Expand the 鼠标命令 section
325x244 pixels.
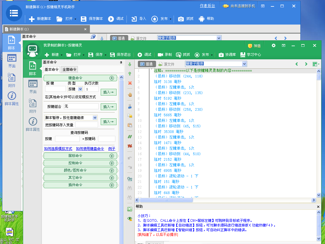(x=112, y=156)
